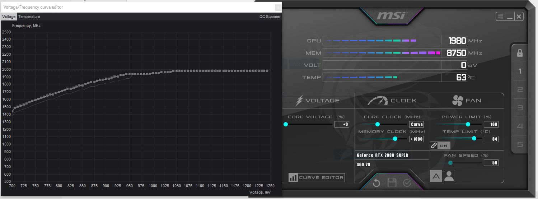Click the Voltage/Frequency curve editor title
The height and width of the screenshot is (199, 538).
pyautogui.click(x=33, y=7)
